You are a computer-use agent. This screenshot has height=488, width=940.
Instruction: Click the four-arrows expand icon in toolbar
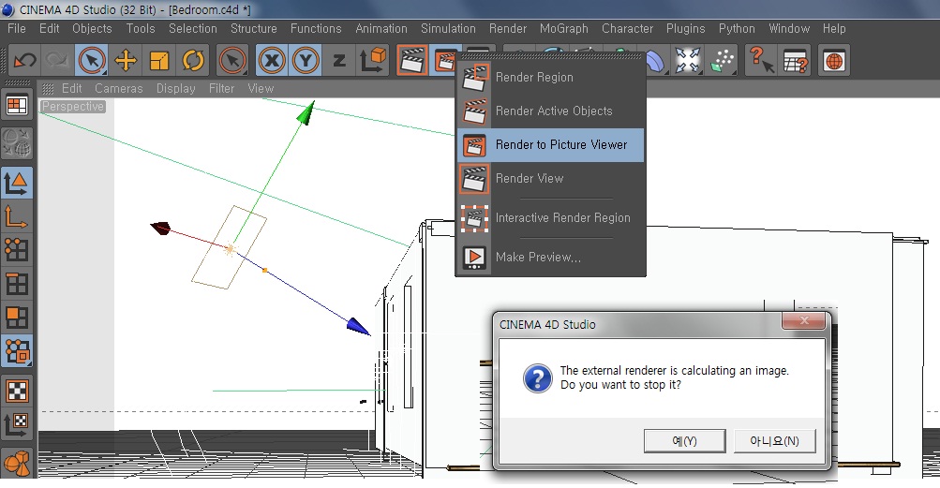[688, 61]
